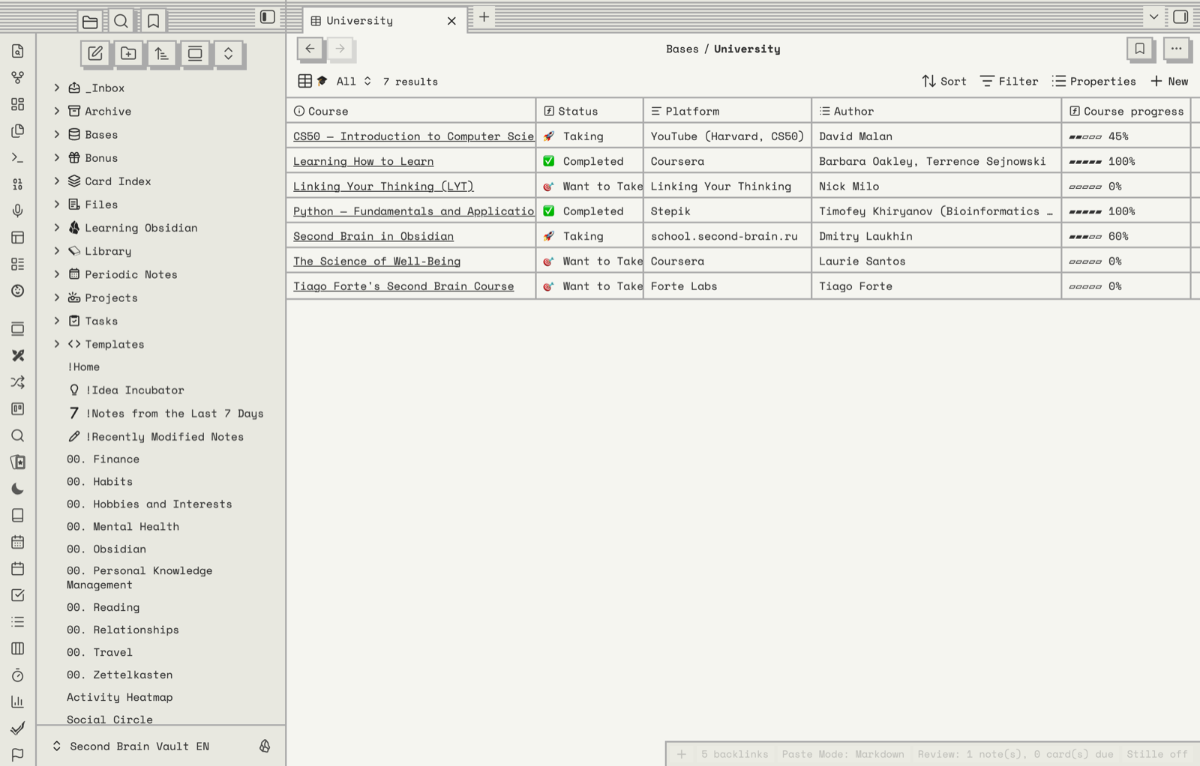Open the bookmarks tab in left sidebar
Viewport: 1200px width, 766px height.
[153, 21]
